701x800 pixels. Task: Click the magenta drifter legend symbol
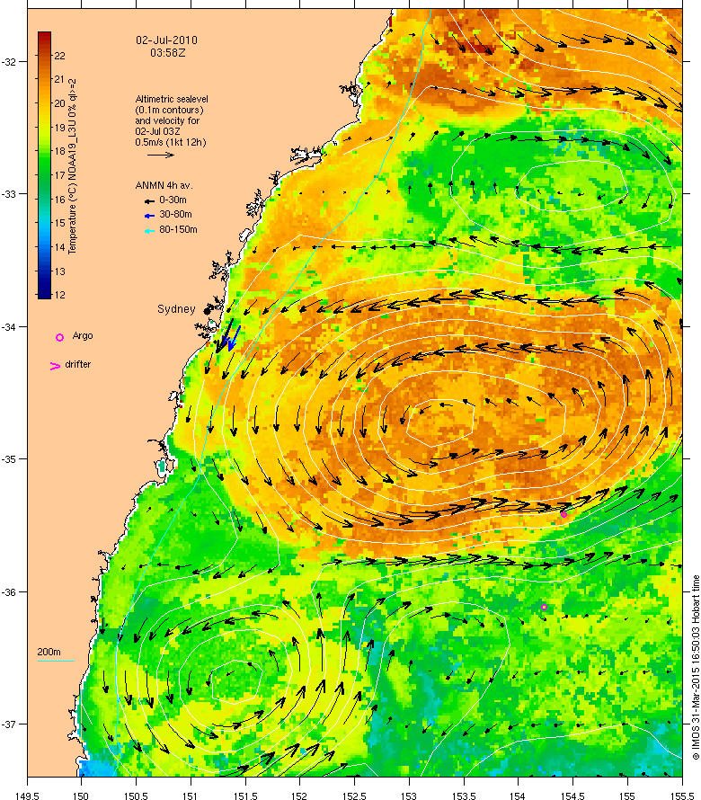coord(55,366)
